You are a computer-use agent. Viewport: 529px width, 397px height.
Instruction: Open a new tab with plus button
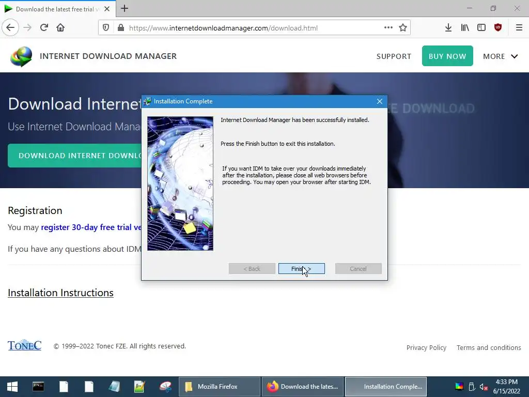125,8
